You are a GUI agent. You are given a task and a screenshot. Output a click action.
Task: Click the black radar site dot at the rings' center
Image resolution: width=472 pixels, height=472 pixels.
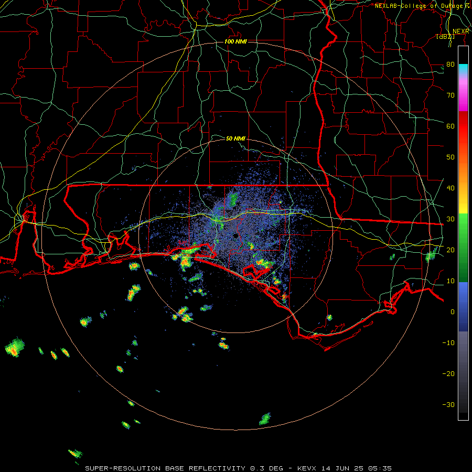click(235, 236)
